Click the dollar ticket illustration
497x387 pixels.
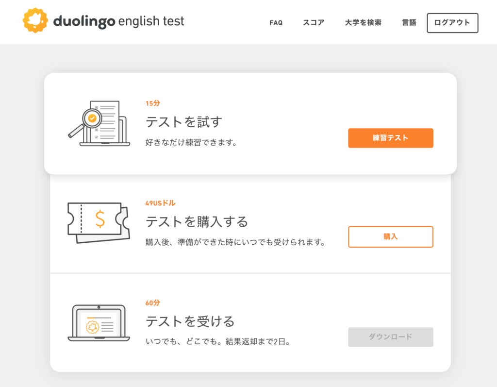tap(99, 223)
